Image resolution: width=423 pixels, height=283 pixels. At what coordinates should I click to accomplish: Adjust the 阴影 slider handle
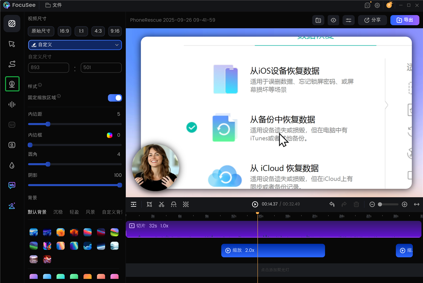click(x=120, y=185)
